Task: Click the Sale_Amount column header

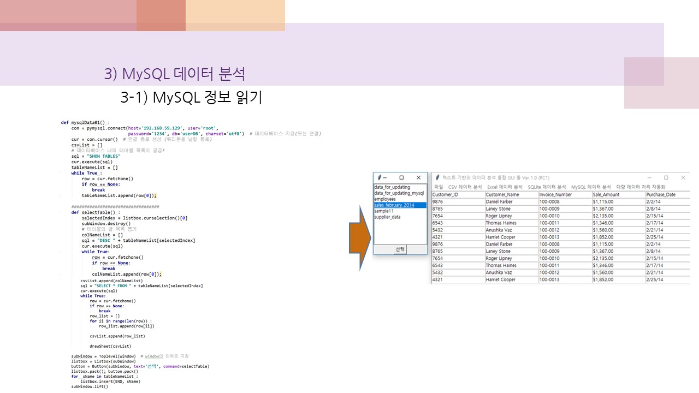Action: [x=605, y=194]
